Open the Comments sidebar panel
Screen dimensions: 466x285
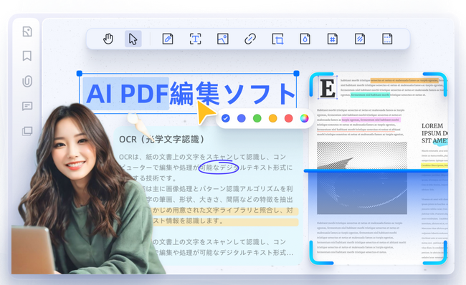[27, 106]
